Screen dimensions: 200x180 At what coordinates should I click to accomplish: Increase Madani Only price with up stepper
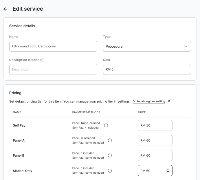pos(168,170)
